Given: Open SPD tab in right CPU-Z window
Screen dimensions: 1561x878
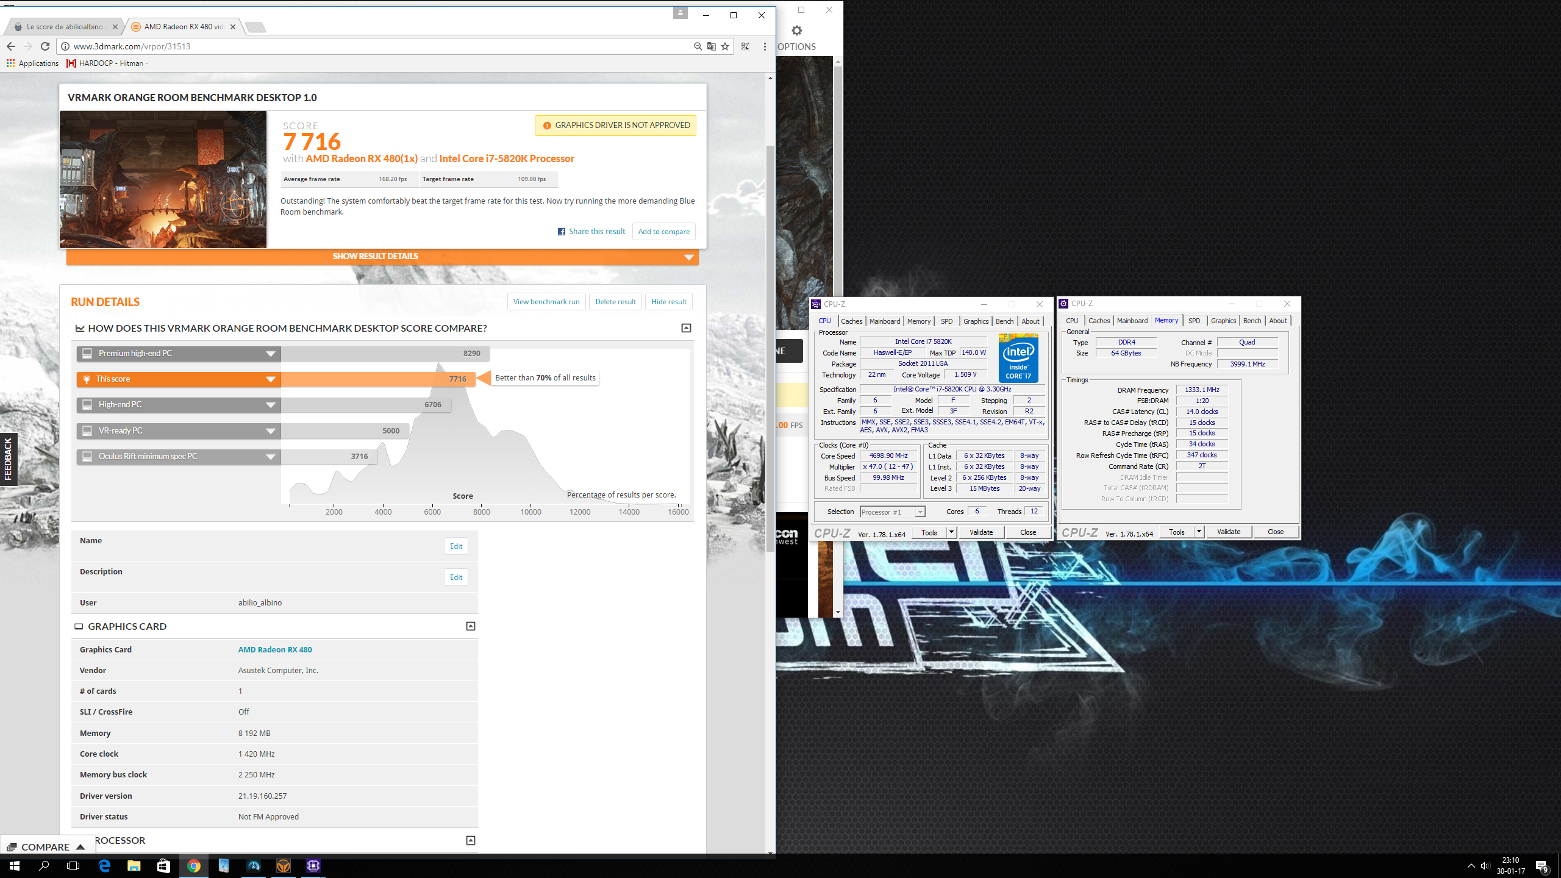Looking at the screenshot, I should tap(1194, 321).
